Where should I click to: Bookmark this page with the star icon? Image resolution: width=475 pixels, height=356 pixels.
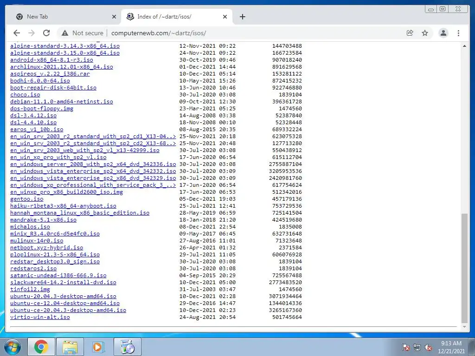425,33
